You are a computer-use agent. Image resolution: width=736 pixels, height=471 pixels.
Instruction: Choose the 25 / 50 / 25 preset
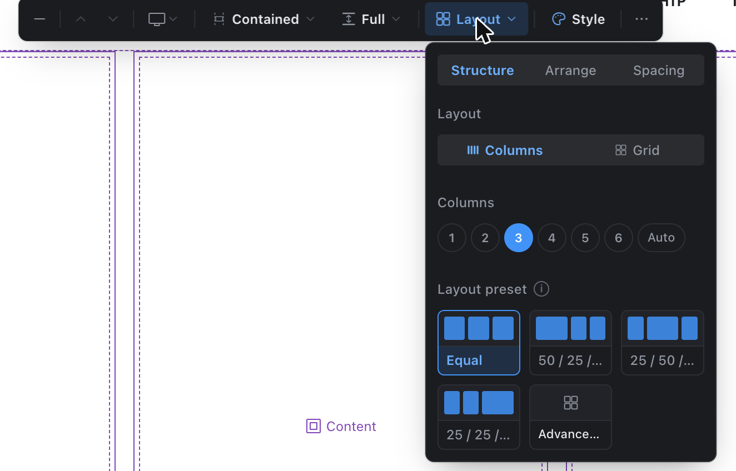663,343
